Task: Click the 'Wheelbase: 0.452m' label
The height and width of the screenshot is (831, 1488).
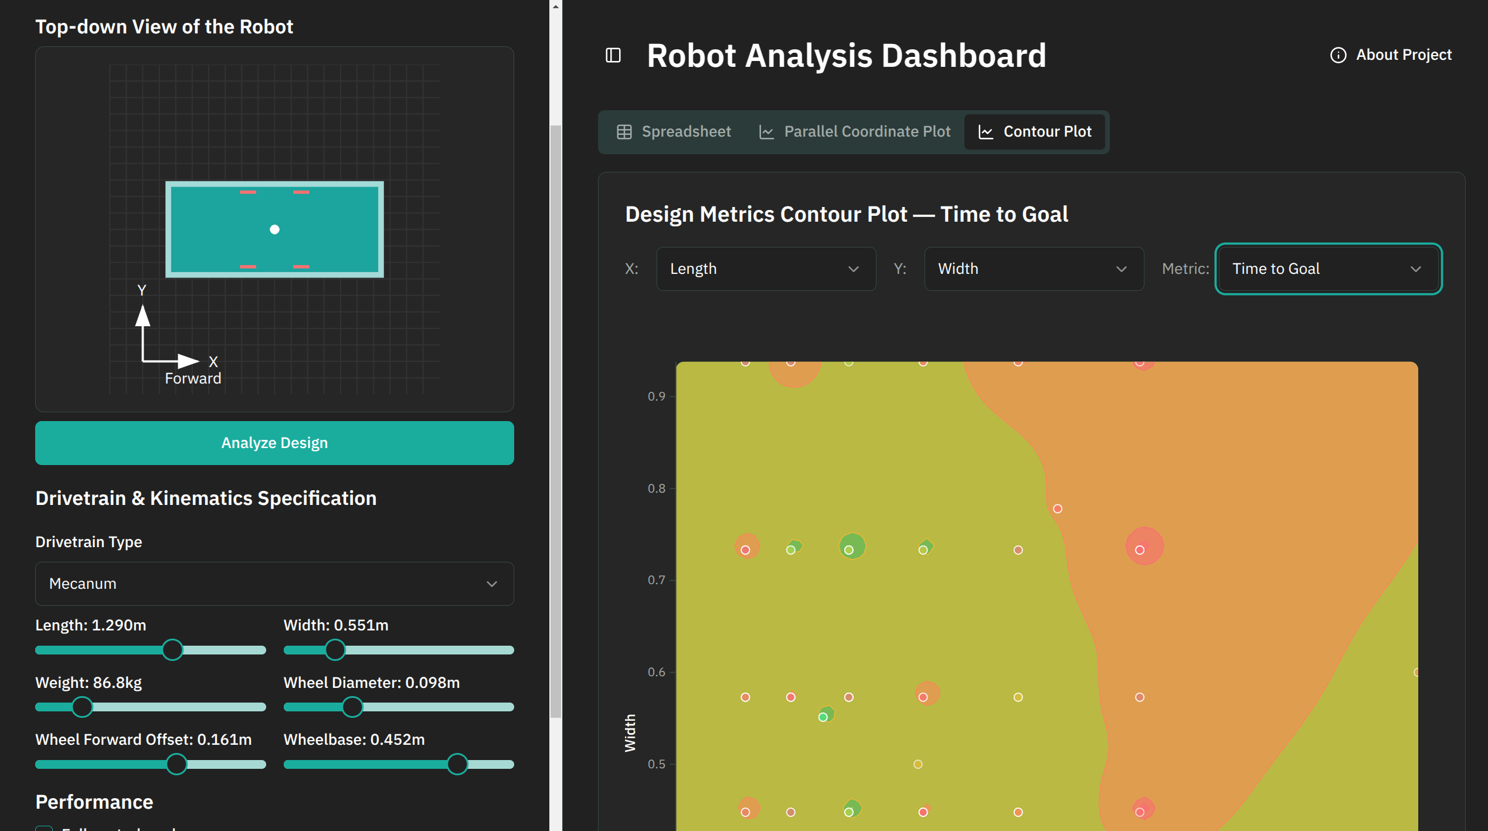Action: 354,740
